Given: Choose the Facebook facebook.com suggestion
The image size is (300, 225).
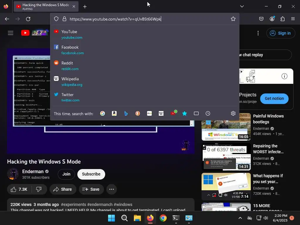Looking at the screenshot, I should [x=145, y=50].
